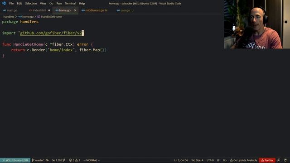
Task: Change the LF line ending setting
Action: (218, 160)
